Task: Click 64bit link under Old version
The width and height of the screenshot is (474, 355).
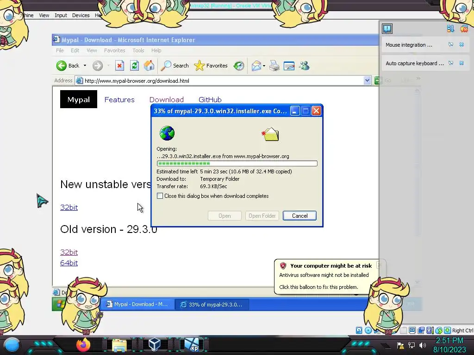Action: pos(69,263)
